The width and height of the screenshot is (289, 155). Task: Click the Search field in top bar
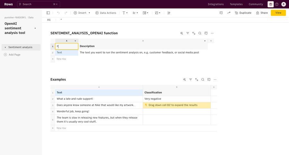click(x=38, y=4)
